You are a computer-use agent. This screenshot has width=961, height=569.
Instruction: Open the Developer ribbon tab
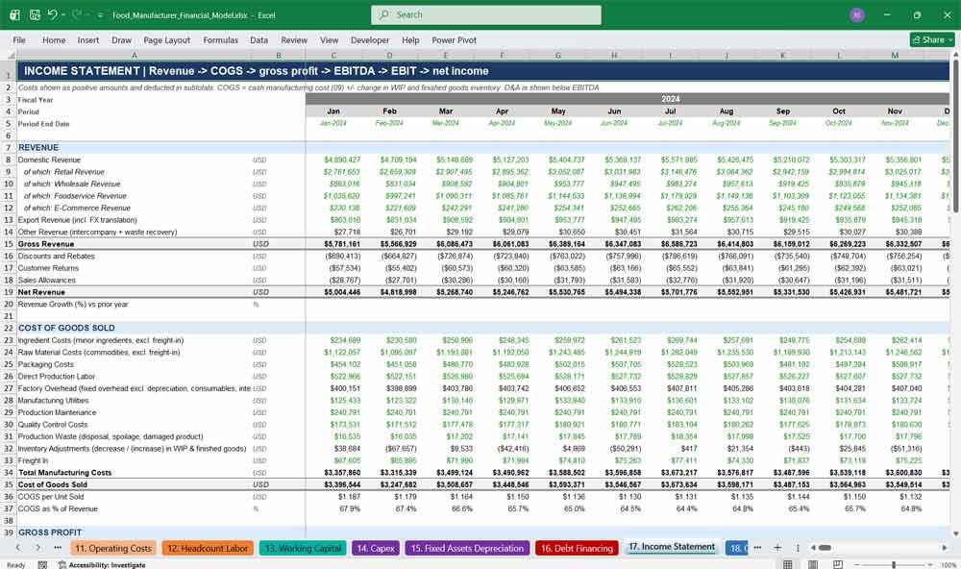[370, 39]
